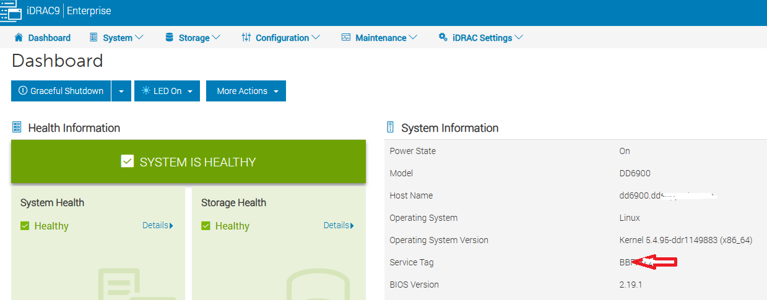Click the Maintenance monitor icon

[x=346, y=38]
